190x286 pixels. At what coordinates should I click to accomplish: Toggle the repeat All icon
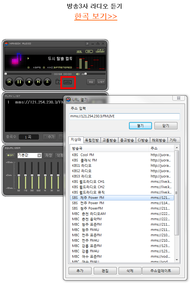[89, 52]
